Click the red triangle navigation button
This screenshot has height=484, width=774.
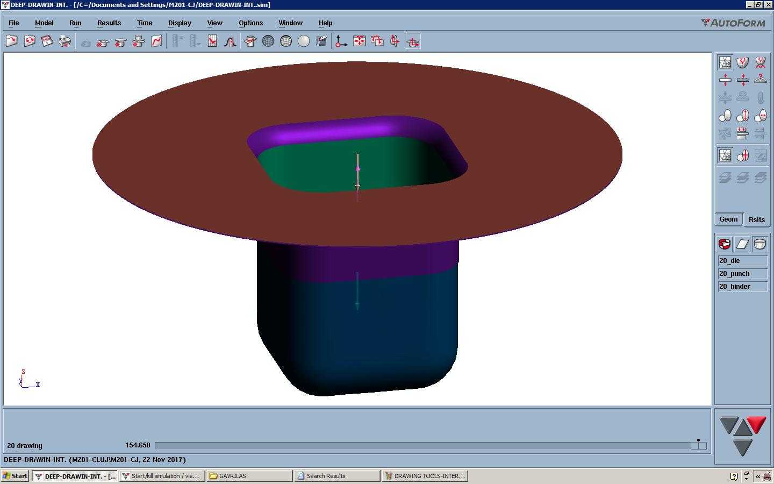[757, 424]
